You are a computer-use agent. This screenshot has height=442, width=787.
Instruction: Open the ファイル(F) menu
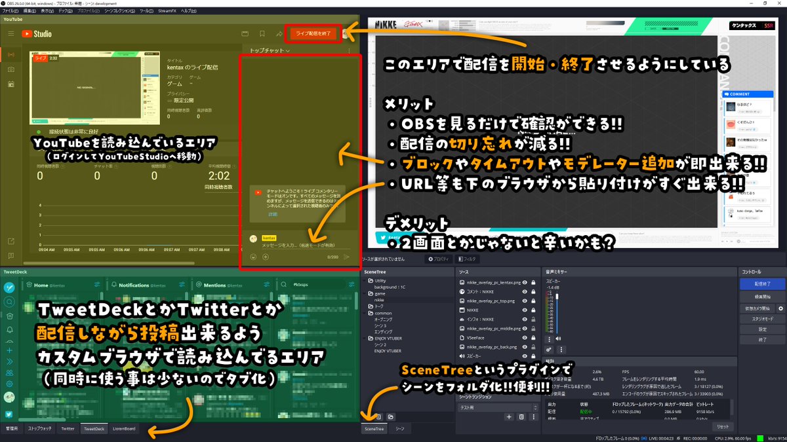point(10,11)
